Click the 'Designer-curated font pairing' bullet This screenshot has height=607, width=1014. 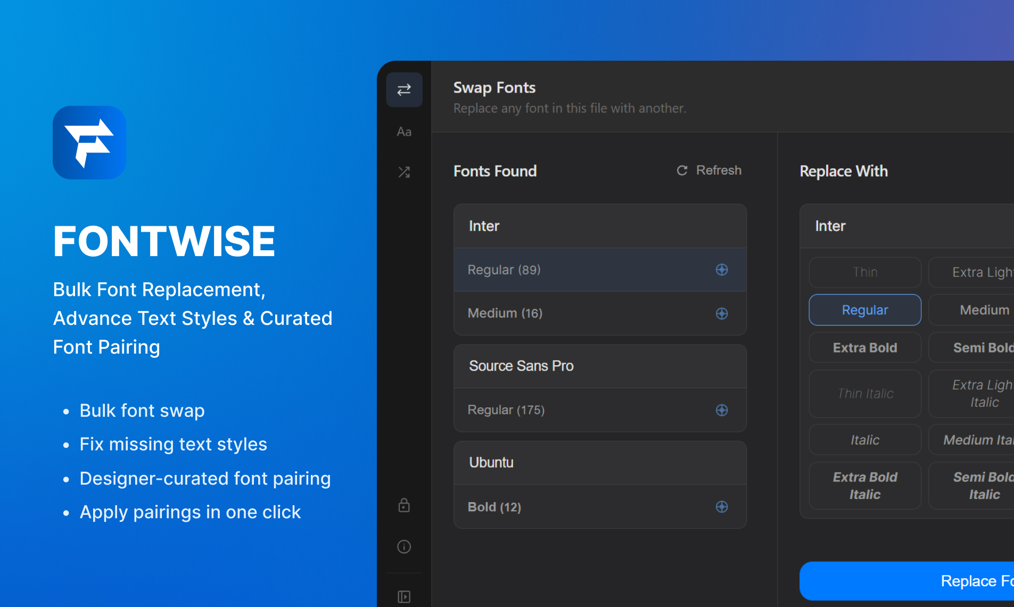click(x=205, y=478)
